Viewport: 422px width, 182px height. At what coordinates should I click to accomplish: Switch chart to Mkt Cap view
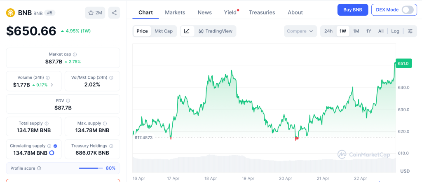click(x=164, y=31)
